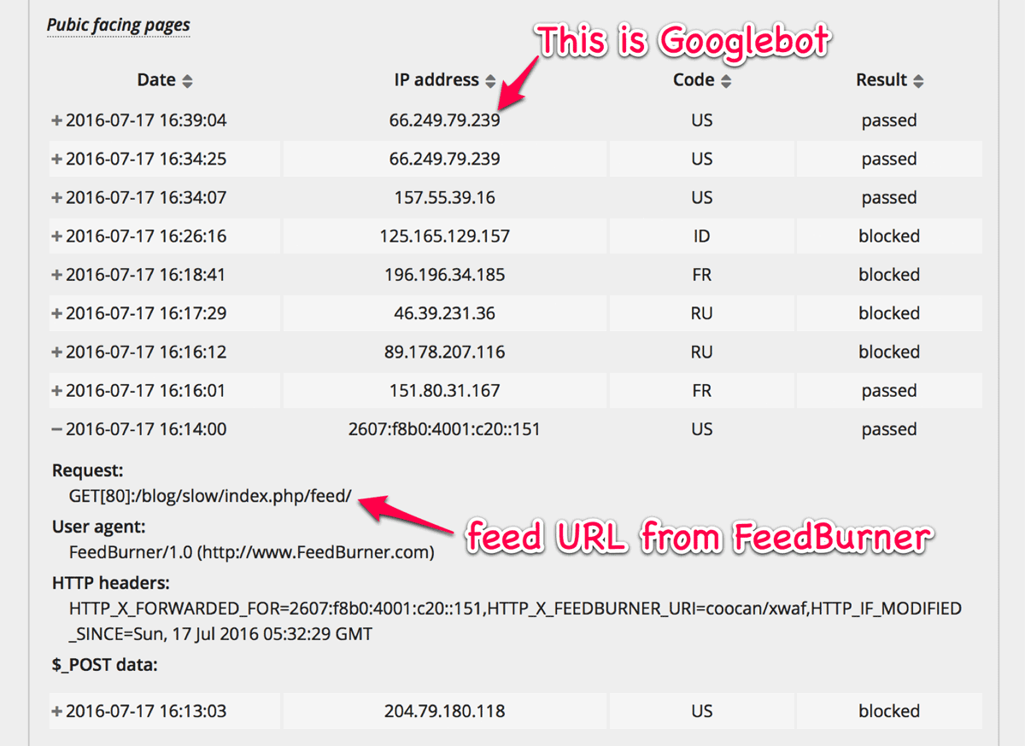
Task: Click the GET[80]:/blog/slow/index.php/feed/ request text
Action: (x=210, y=496)
